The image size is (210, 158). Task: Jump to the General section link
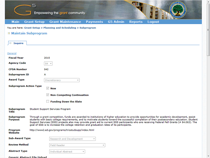click(12, 53)
